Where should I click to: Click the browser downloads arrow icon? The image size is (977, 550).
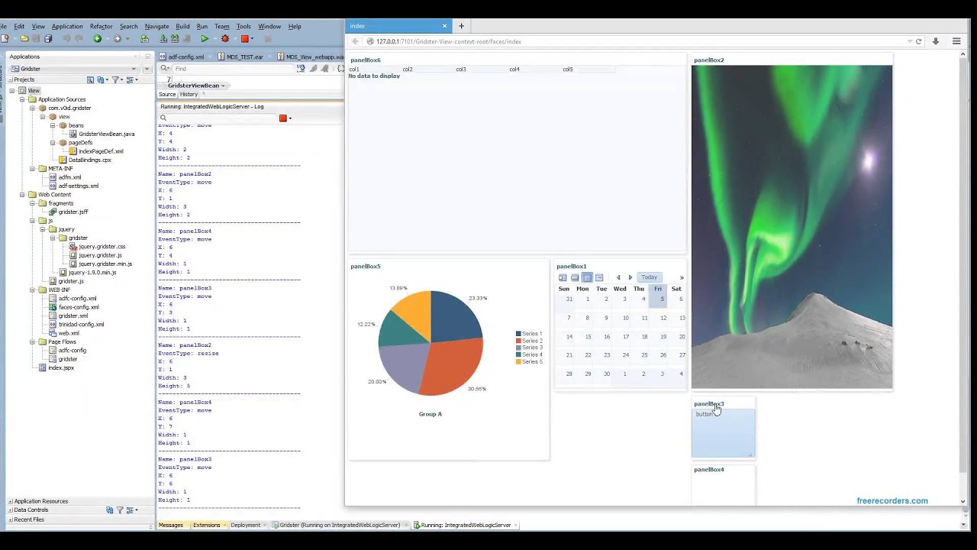pos(936,41)
